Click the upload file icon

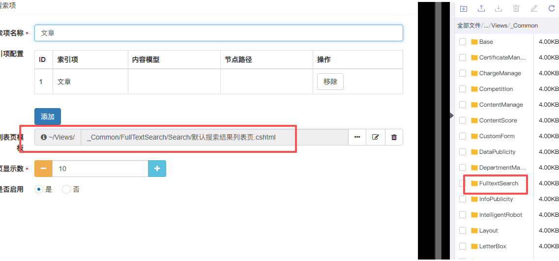(481, 8)
